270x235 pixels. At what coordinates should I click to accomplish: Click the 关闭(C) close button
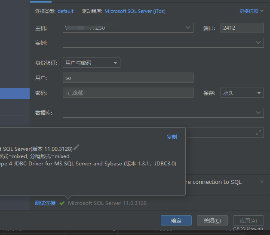[212, 220]
